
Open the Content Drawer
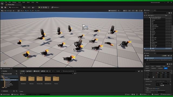pyautogui.click(x=5, y=94)
